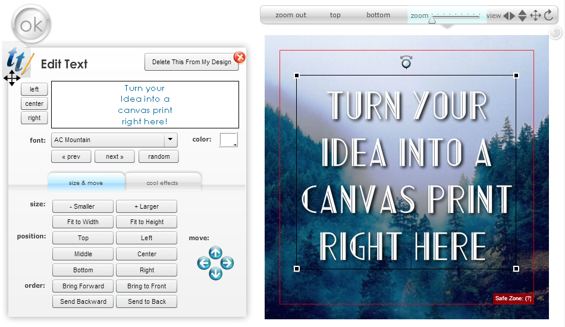Position text at Top
This screenshot has height=327, width=565.
click(x=83, y=238)
